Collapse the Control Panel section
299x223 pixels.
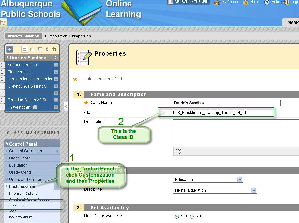tap(7, 144)
